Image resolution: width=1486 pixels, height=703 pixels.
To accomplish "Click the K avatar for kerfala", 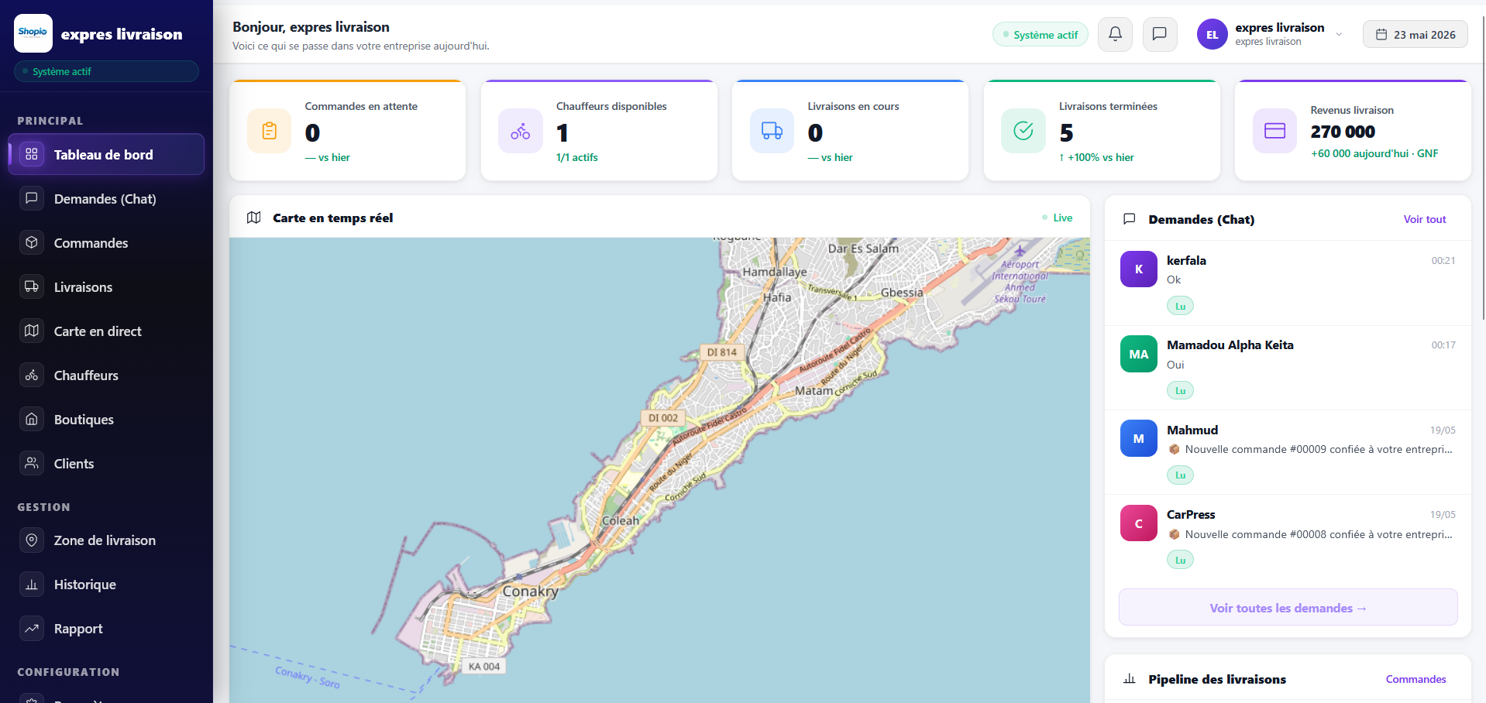I will click(x=1139, y=269).
